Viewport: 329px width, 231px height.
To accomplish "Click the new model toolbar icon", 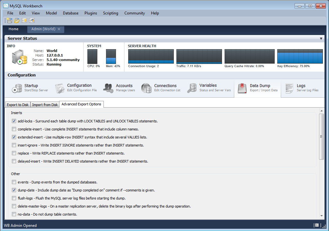I will point(10,21).
